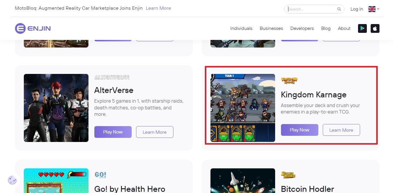Viewport: 393px width, 193px height.
Task: Open the AlterVerse game thumbnail
Action: point(56,108)
